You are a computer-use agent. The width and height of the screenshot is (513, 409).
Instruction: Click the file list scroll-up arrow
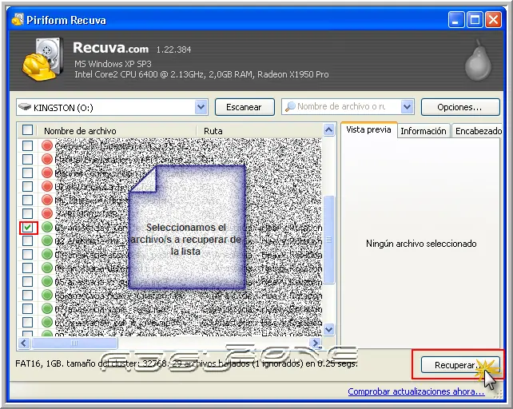pos(328,130)
